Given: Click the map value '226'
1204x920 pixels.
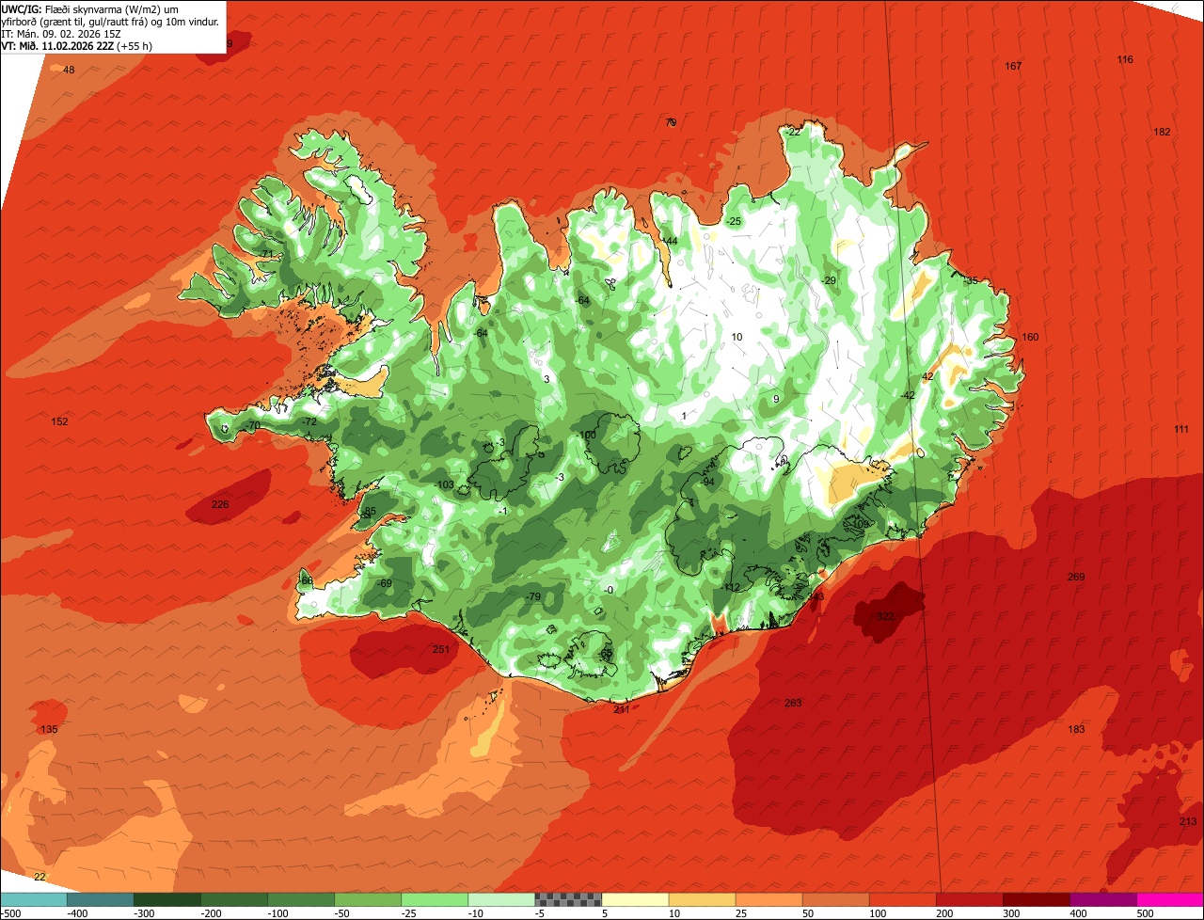Looking at the screenshot, I should tap(220, 505).
